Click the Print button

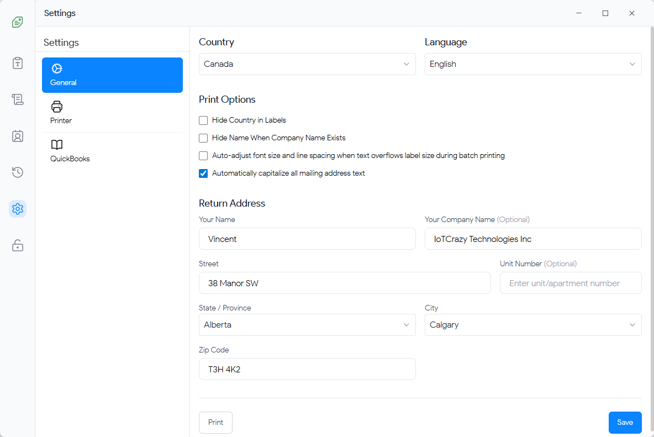pos(215,422)
